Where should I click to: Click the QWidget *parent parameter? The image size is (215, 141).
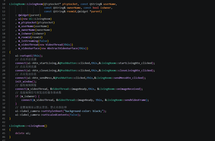point(89,12)
